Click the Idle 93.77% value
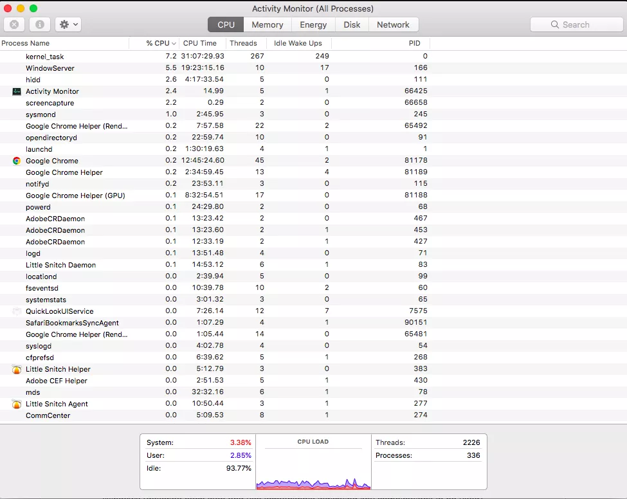The width and height of the screenshot is (627, 499). 239,468
